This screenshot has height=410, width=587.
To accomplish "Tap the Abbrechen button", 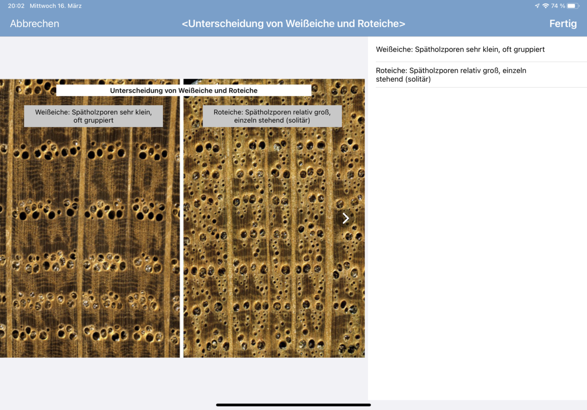I will click(35, 23).
